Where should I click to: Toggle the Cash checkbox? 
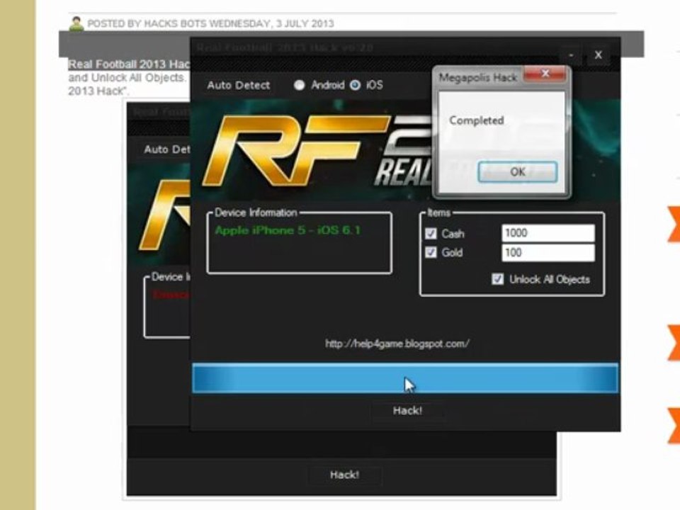tap(431, 234)
